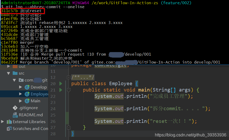
Task: Click the green change marker beside line 26
Action: (x=67, y=118)
